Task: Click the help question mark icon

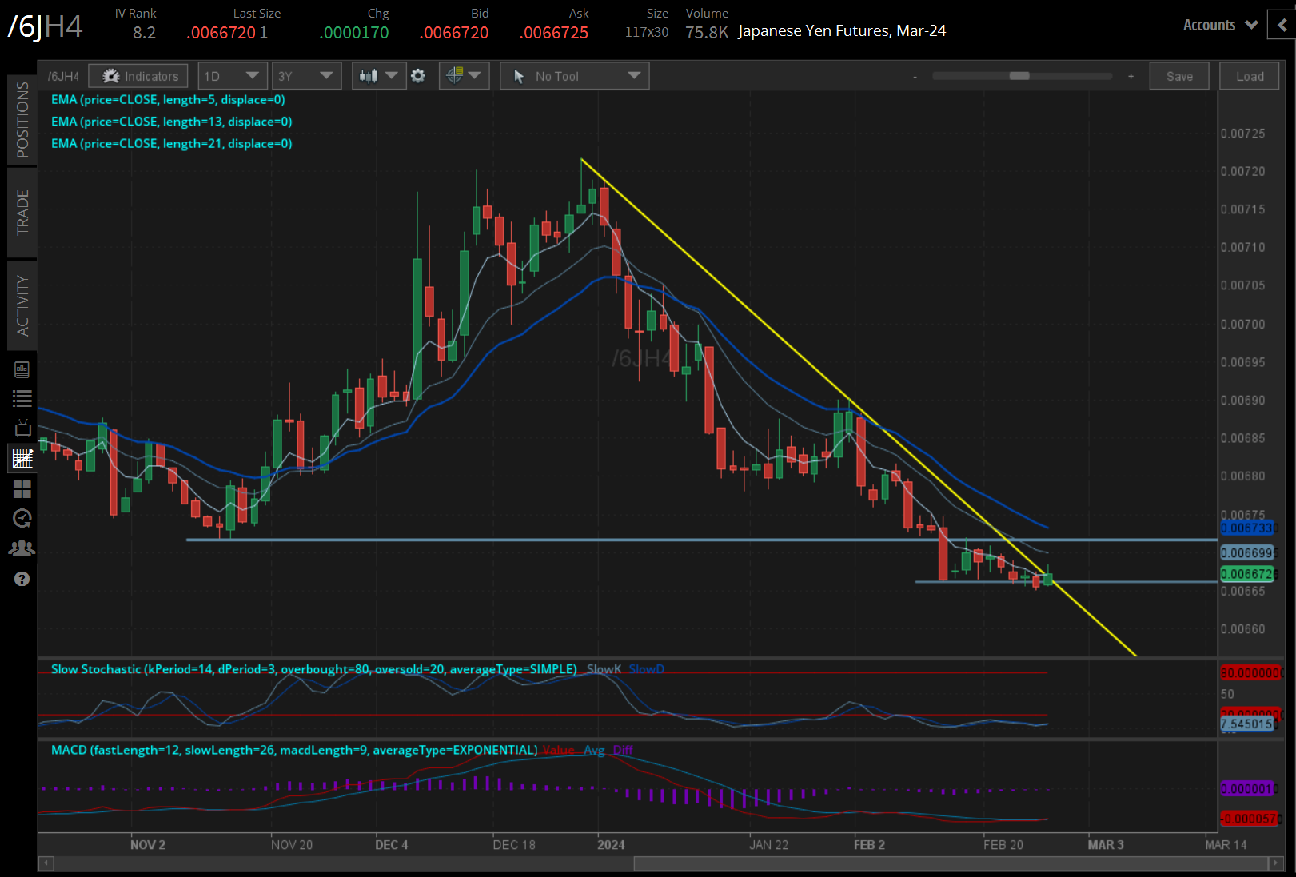Action: [22, 578]
